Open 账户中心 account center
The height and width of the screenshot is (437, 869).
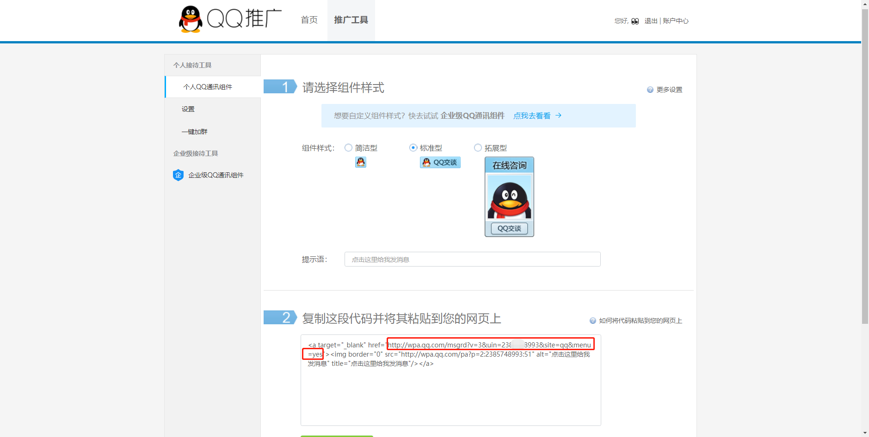pyautogui.click(x=676, y=21)
